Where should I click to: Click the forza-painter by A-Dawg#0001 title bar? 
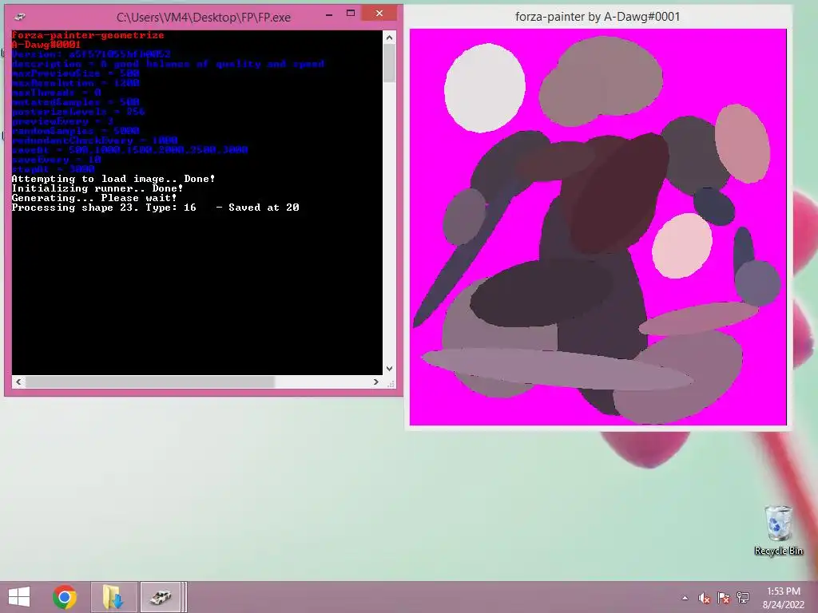(598, 17)
